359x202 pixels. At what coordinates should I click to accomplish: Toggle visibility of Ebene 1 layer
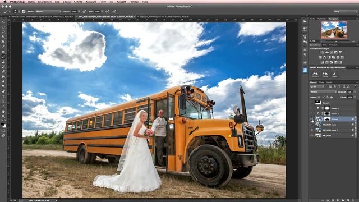pyautogui.click(x=312, y=103)
